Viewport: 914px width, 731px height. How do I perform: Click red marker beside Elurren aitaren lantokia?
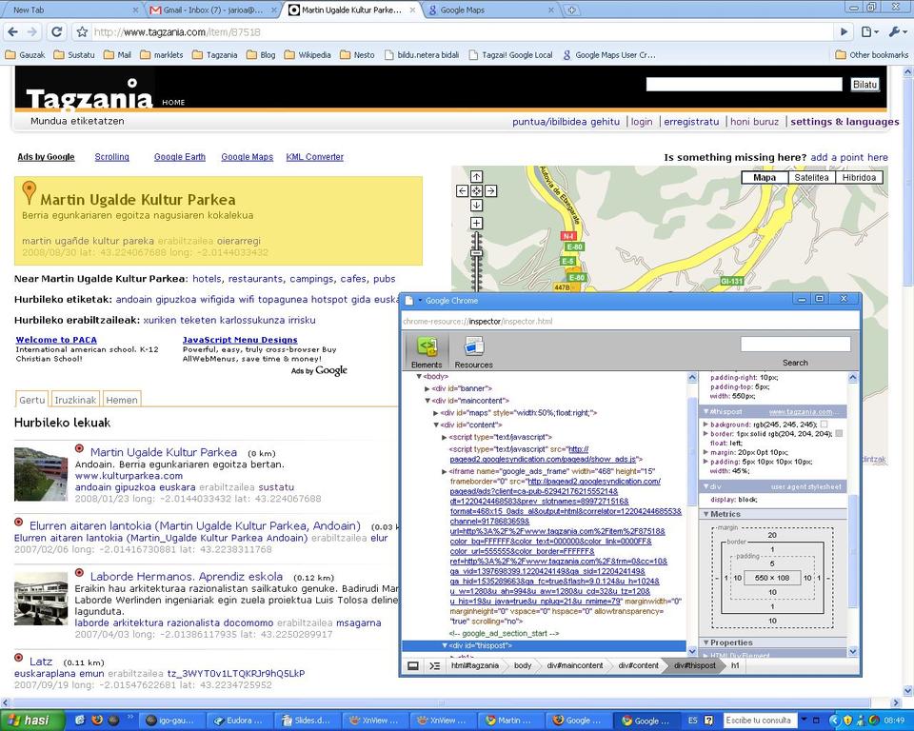[19, 522]
